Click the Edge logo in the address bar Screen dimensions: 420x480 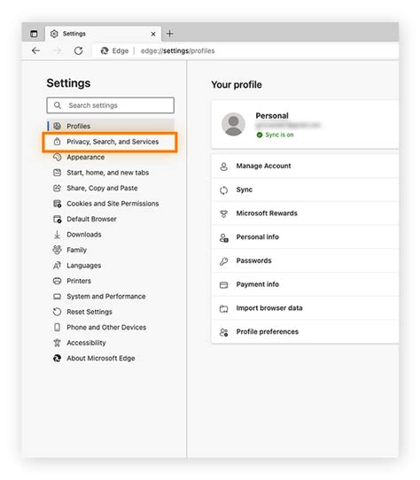(x=105, y=50)
